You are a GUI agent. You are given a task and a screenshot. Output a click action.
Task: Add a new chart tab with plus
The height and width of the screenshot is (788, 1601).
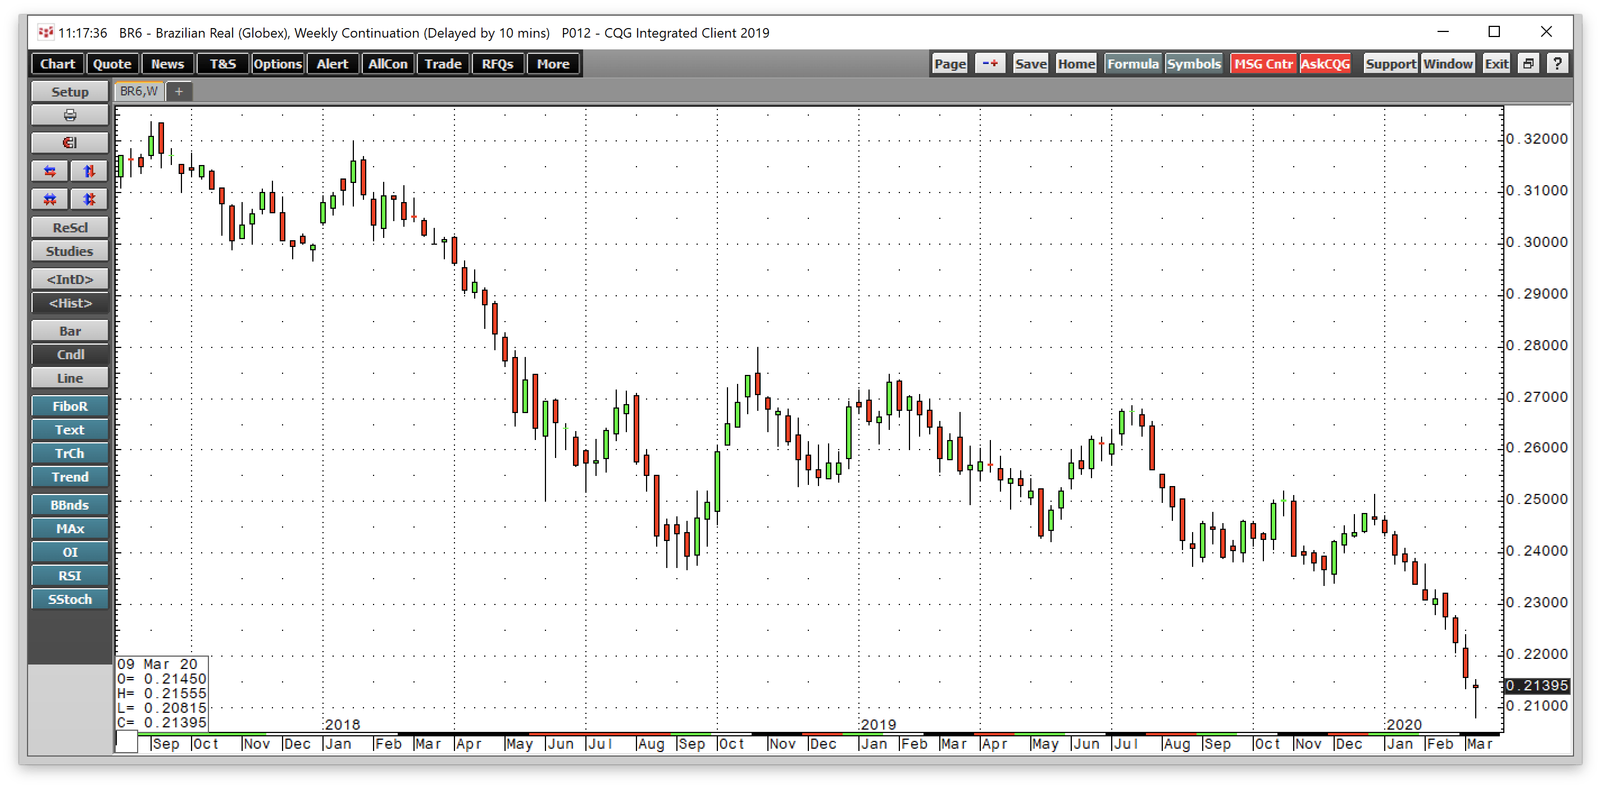pos(179,92)
